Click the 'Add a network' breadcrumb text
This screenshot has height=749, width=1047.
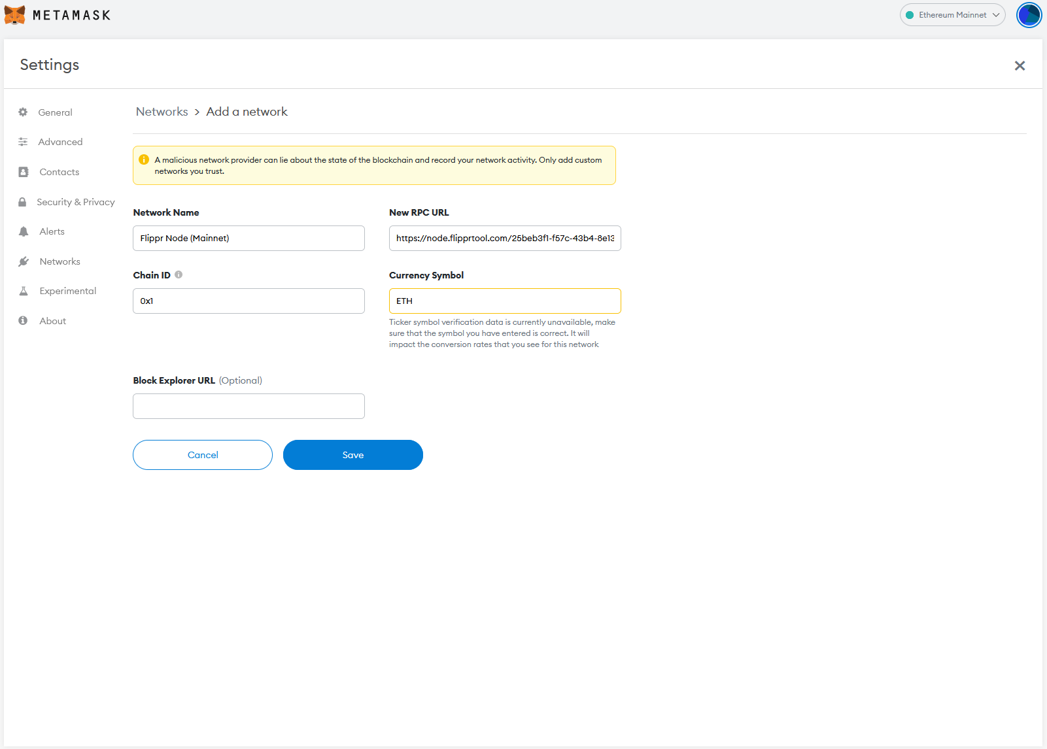point(247,112)
